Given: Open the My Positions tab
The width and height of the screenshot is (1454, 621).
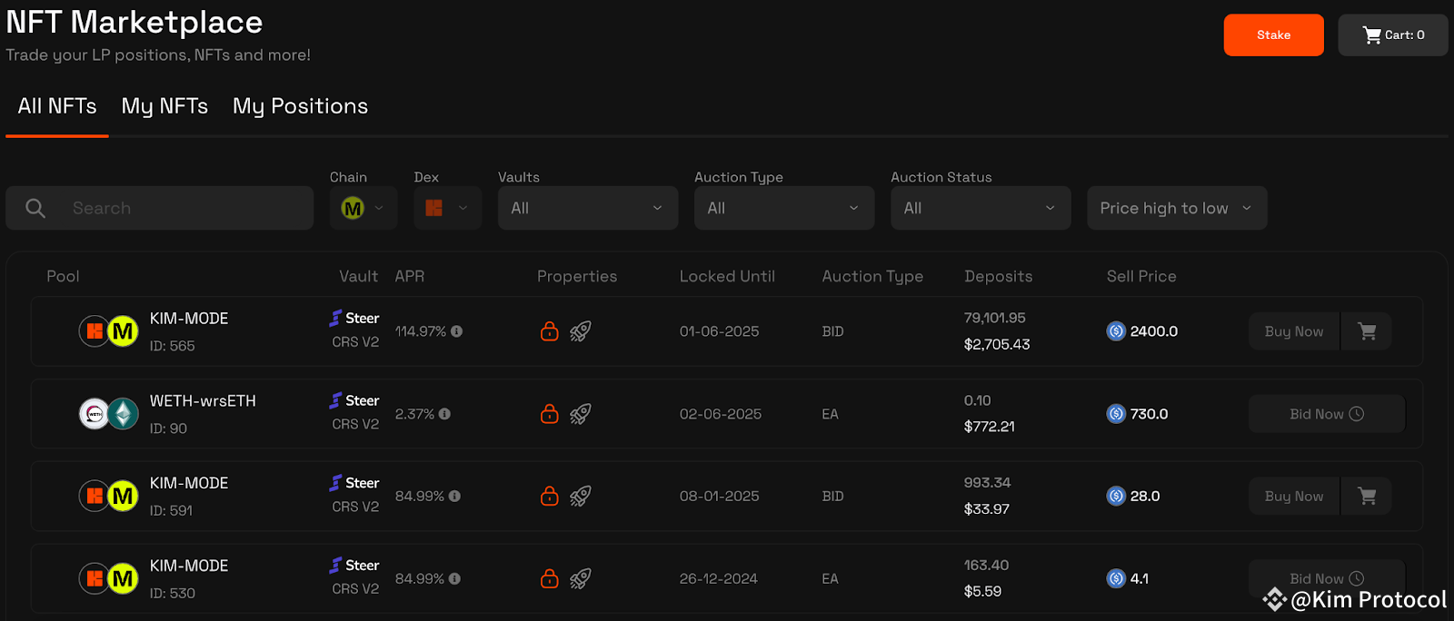Looking at the screenshot, I should 300,106.
